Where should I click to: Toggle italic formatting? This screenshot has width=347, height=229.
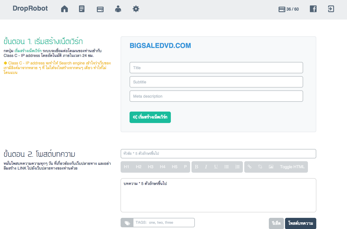(x=206, y=167)
